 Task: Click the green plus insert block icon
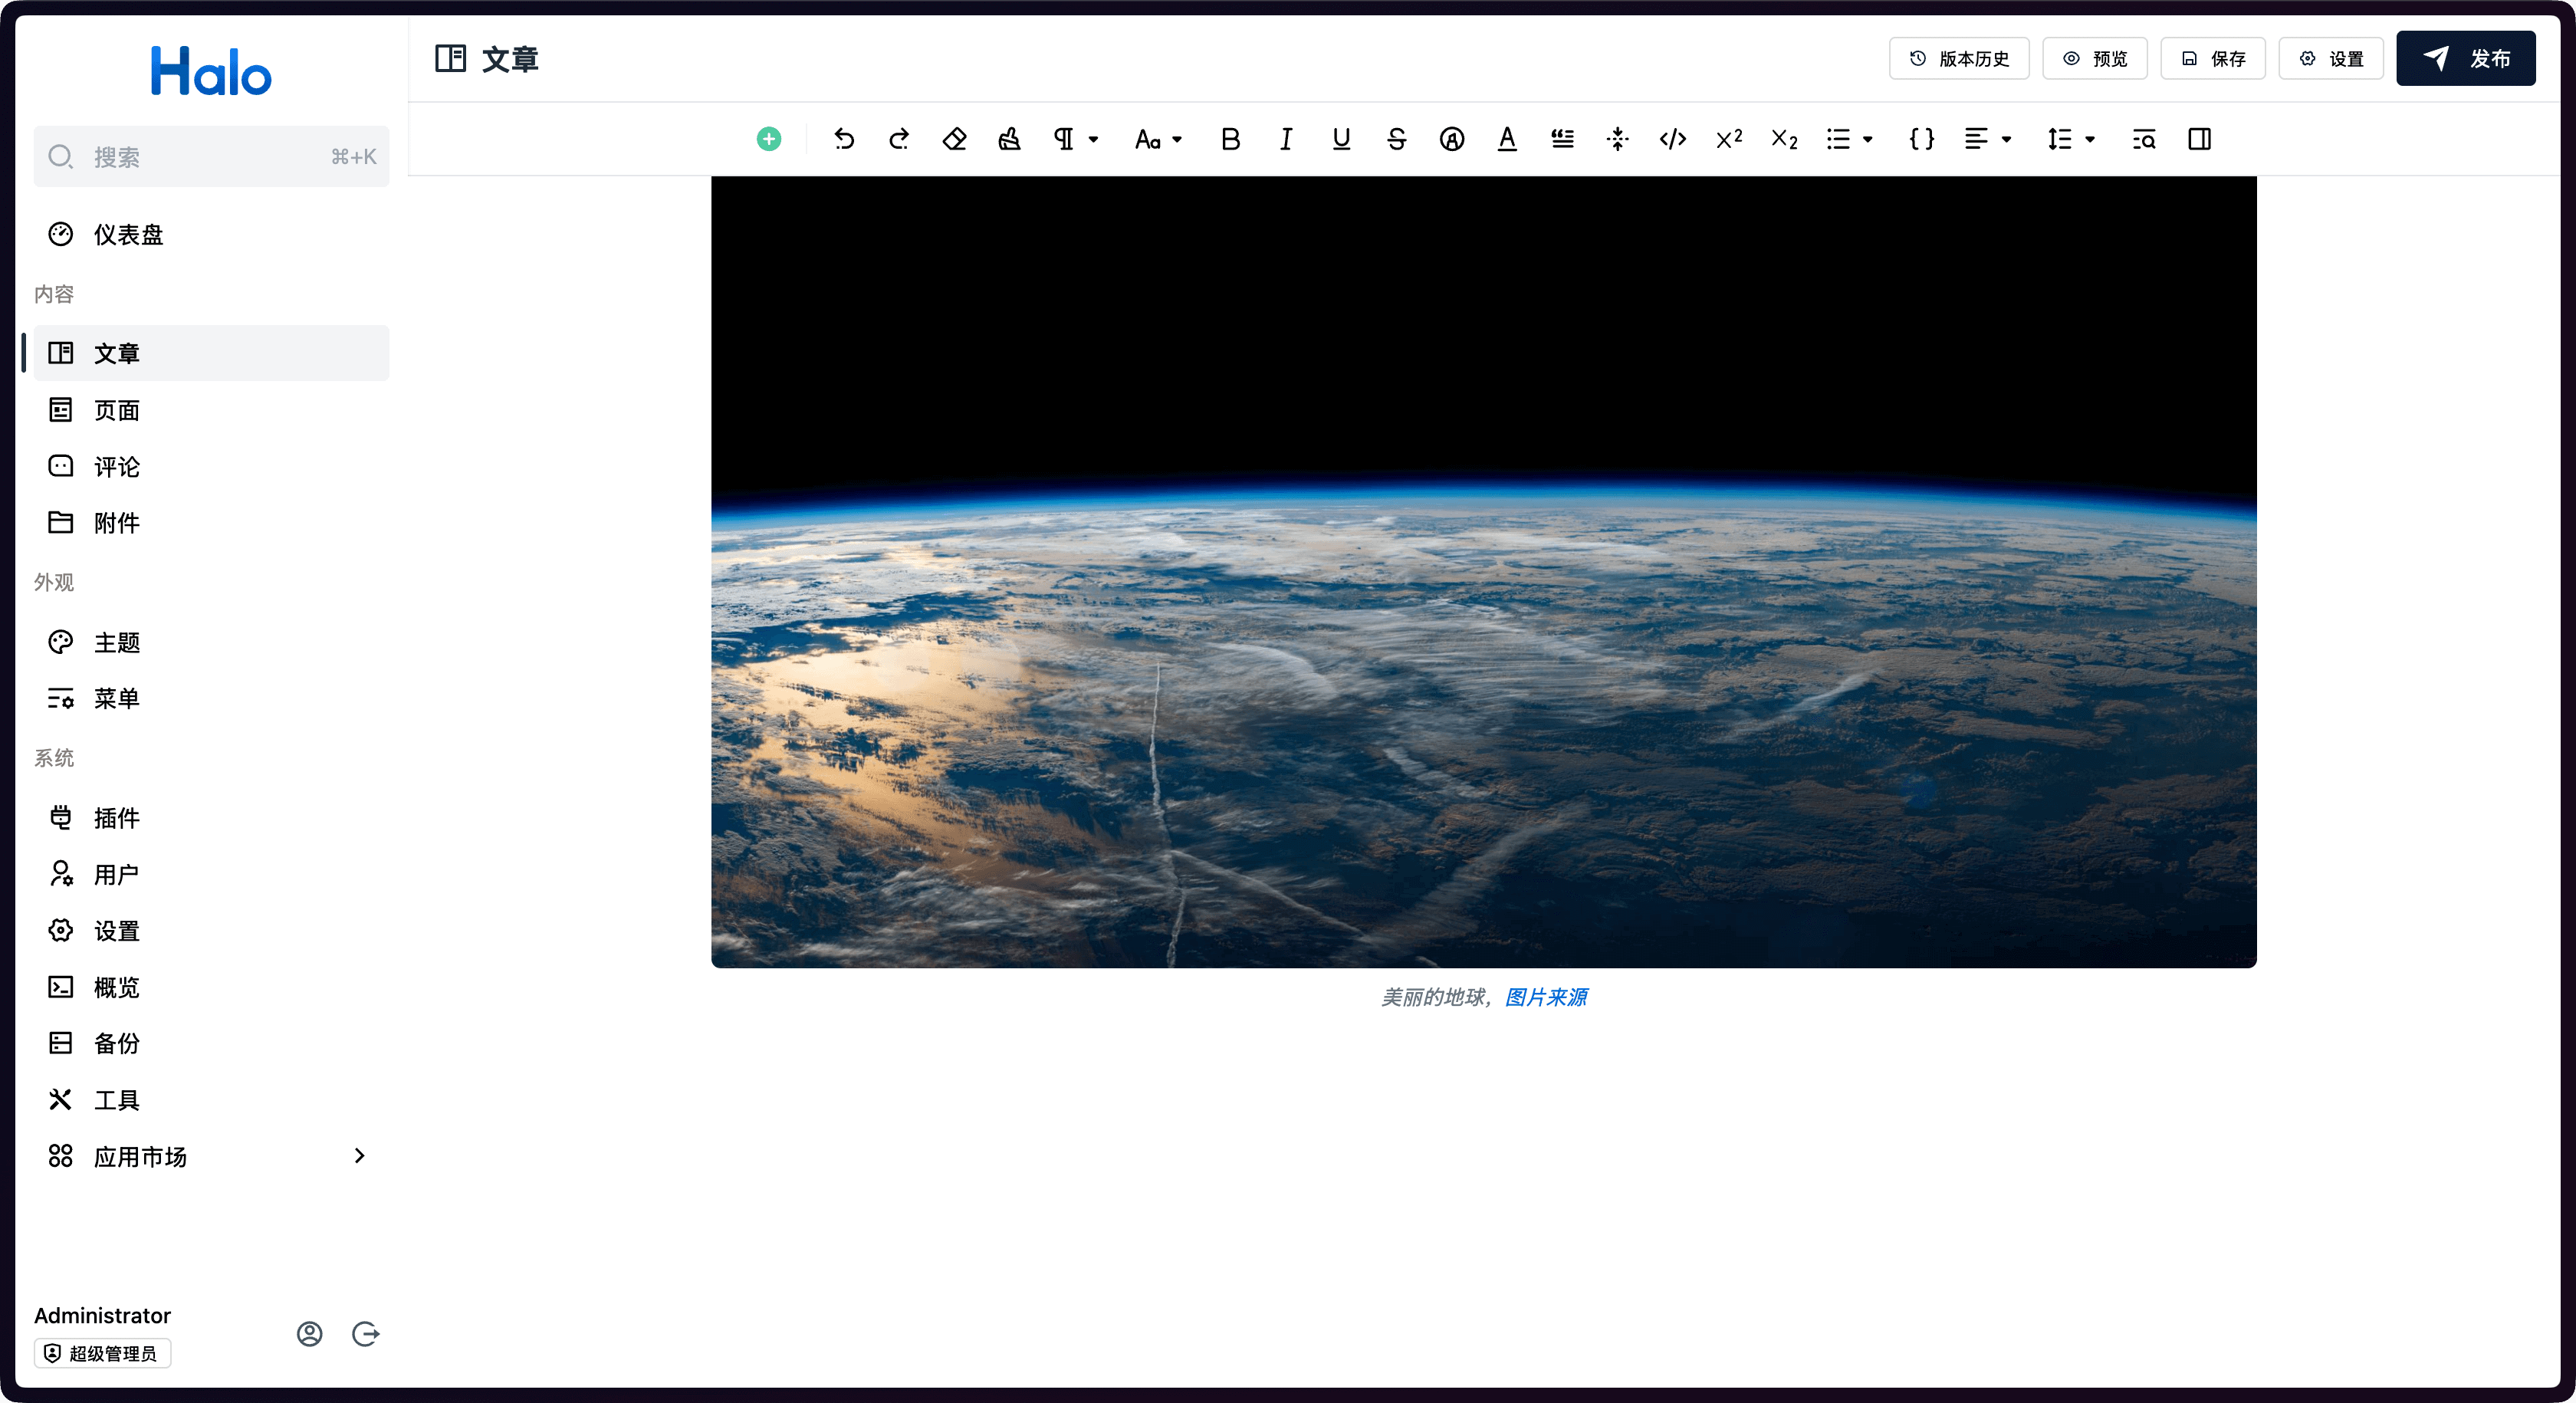[x=768, y=139]
